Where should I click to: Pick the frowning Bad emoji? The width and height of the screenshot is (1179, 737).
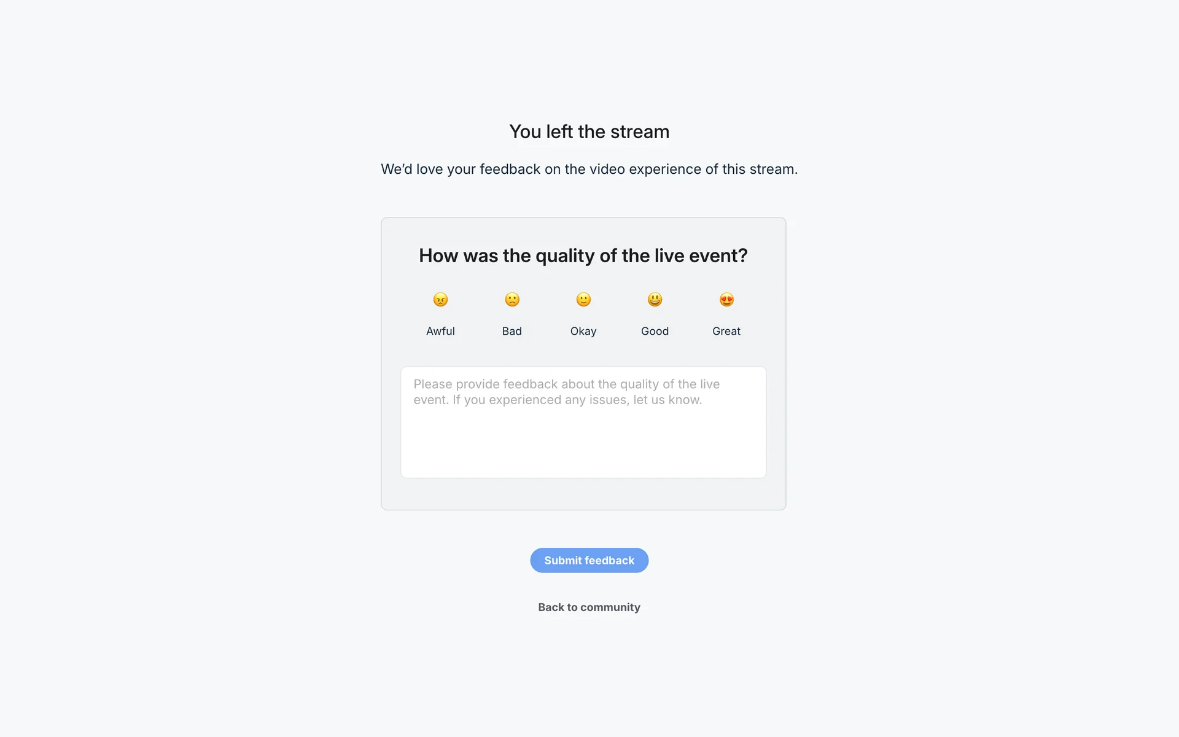(512, 300)
